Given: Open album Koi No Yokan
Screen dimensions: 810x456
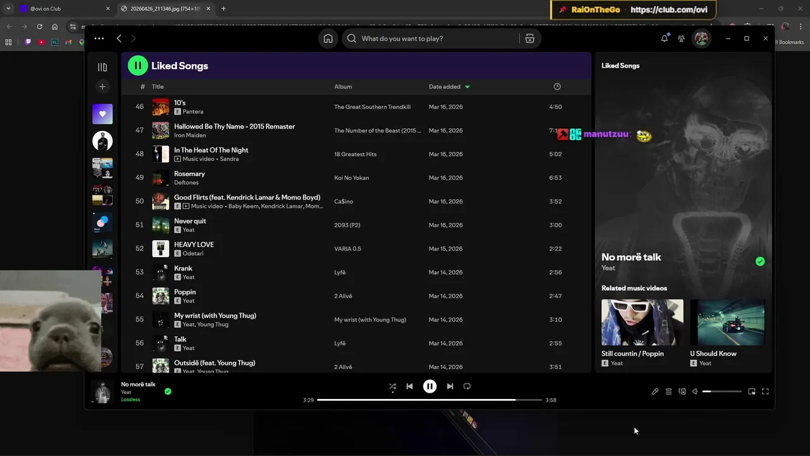Looking at the screenshot, I should (x=351, y=178).
